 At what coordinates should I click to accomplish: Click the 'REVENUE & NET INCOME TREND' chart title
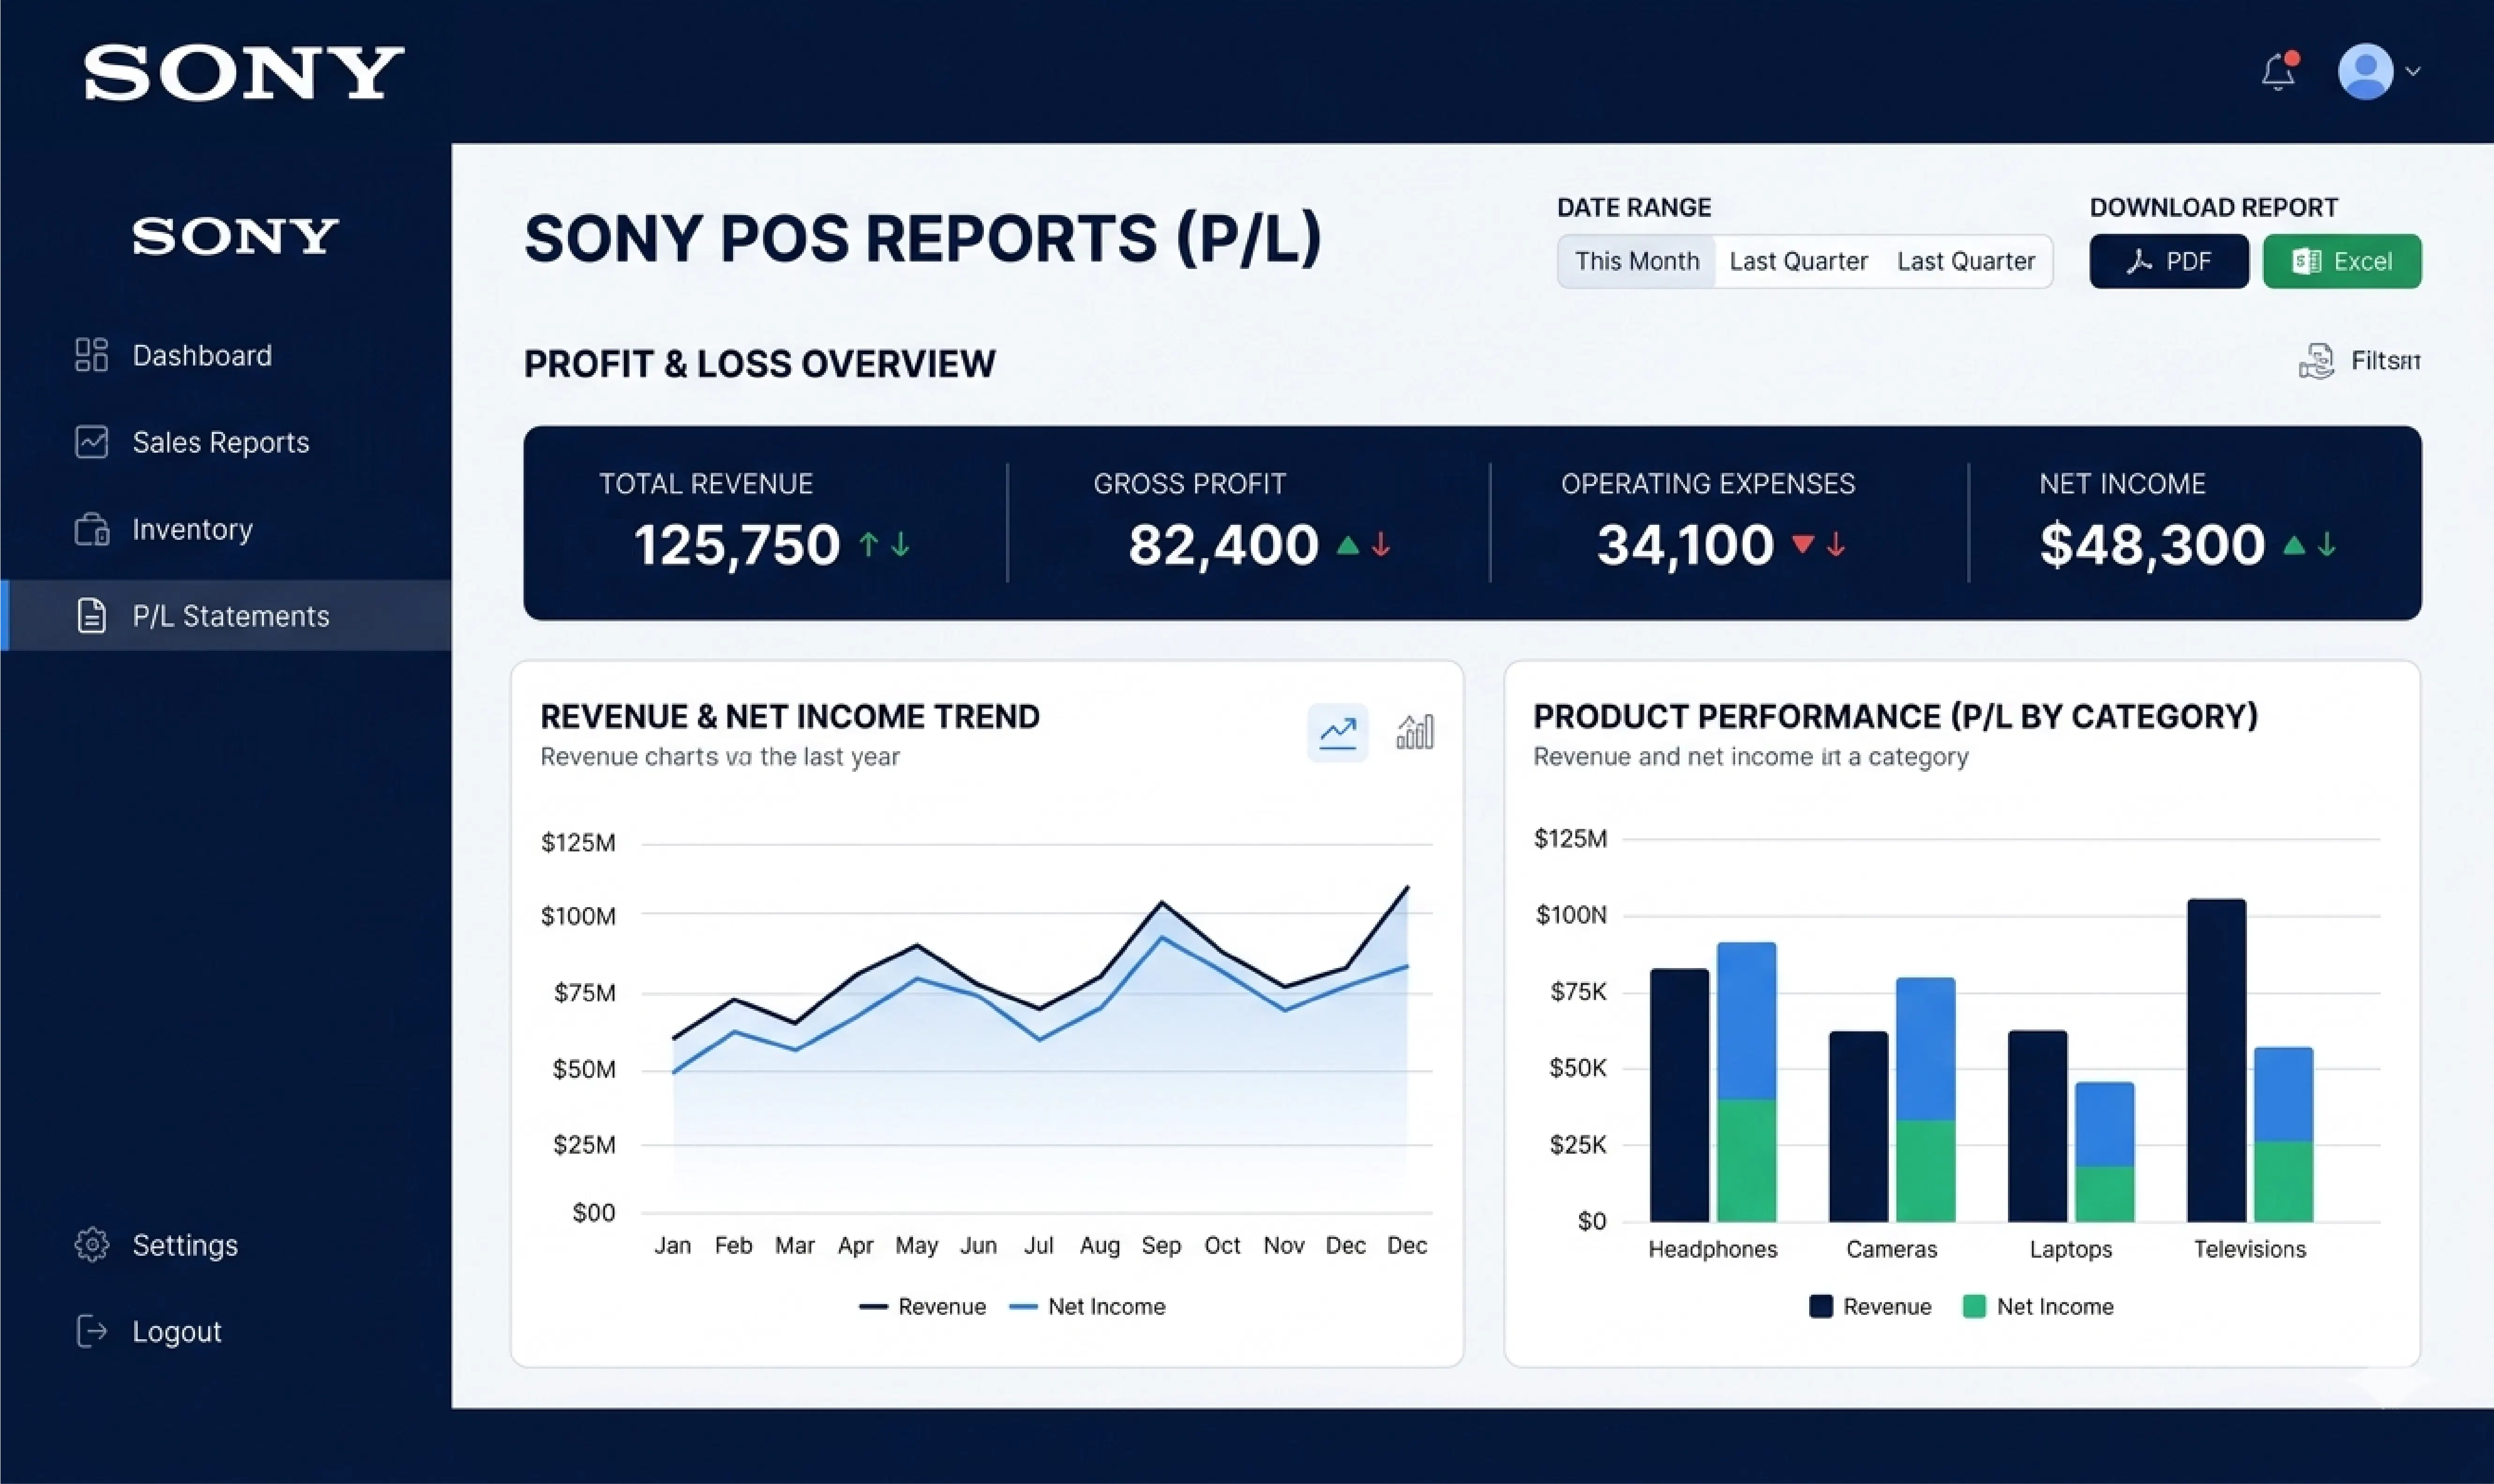[790, 717]
